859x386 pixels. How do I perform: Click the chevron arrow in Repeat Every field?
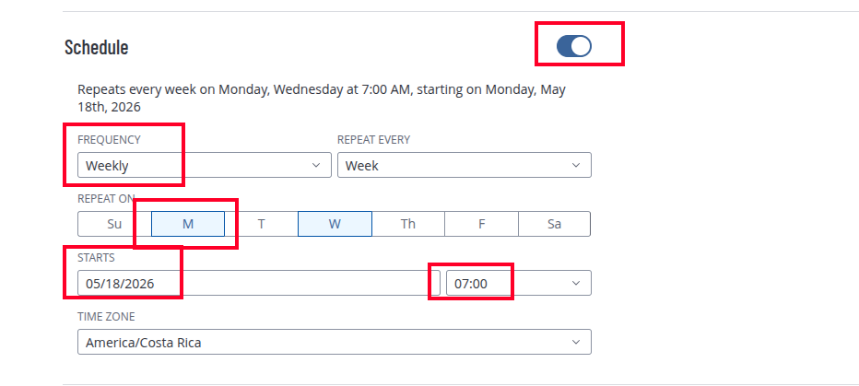[575, 165]
